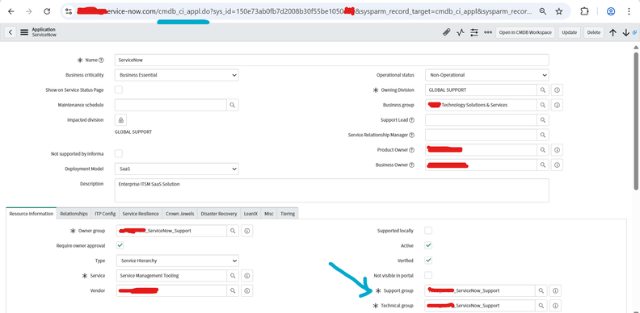Look up Business group with magnifier
Screen dimensions: 640x313
pos(543,105)
